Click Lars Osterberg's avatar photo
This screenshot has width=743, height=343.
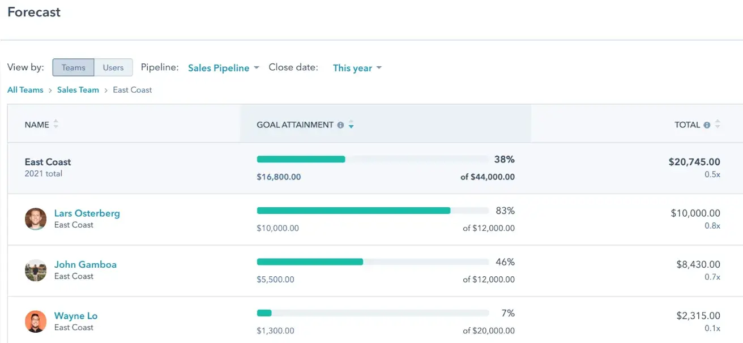[36, 218]
